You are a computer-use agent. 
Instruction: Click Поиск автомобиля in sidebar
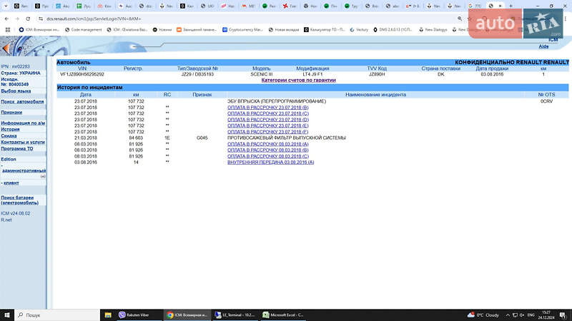[22, 102]
